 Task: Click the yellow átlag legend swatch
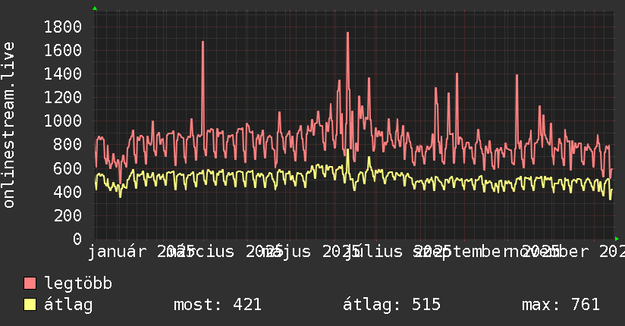(x=30, y=305)
